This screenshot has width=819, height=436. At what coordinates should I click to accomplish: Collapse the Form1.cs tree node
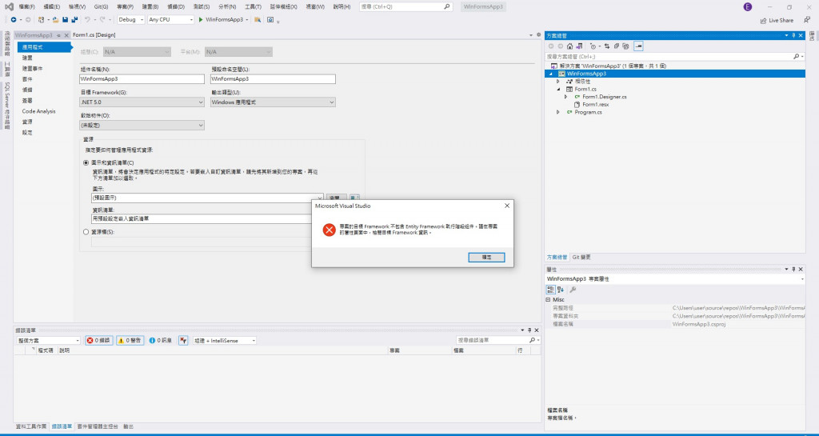click(x=557, y=90)
